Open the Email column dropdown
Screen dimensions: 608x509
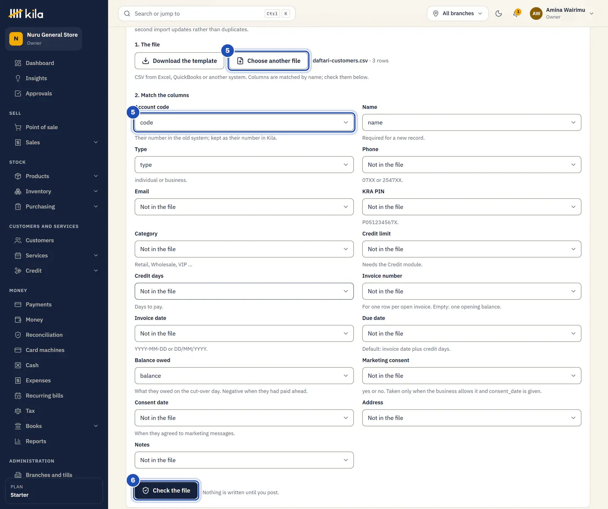(x=244, y=207)
